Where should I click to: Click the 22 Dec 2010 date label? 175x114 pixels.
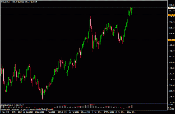point(28,112)
